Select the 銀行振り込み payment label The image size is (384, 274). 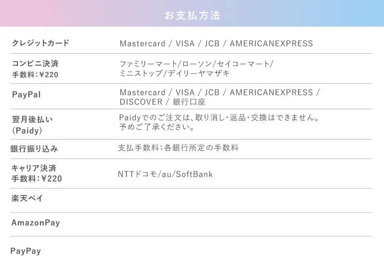(34, 149)
